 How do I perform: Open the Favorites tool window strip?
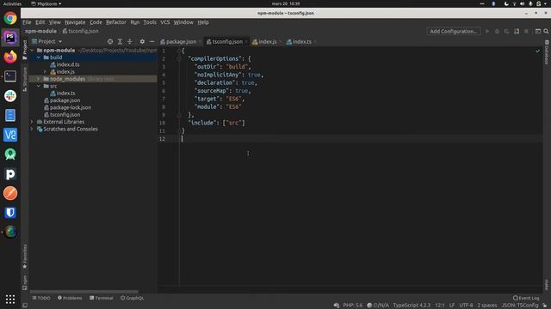25,256
